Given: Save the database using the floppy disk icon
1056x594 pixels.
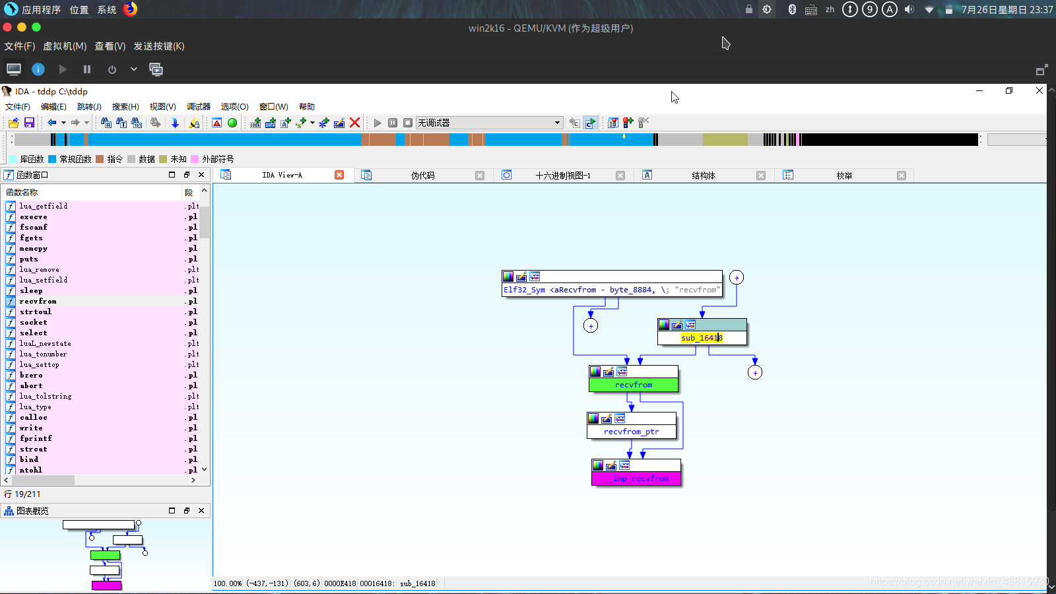Looking at the screenshot, I should point(29,123).
